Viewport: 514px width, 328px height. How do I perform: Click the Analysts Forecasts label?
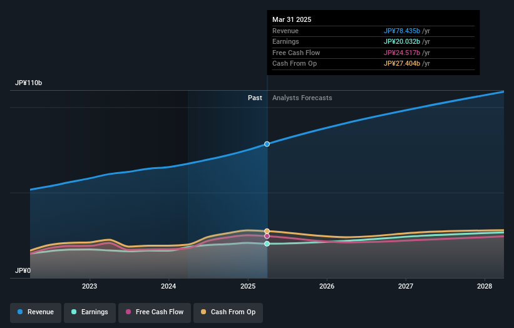tap(302, 98)
